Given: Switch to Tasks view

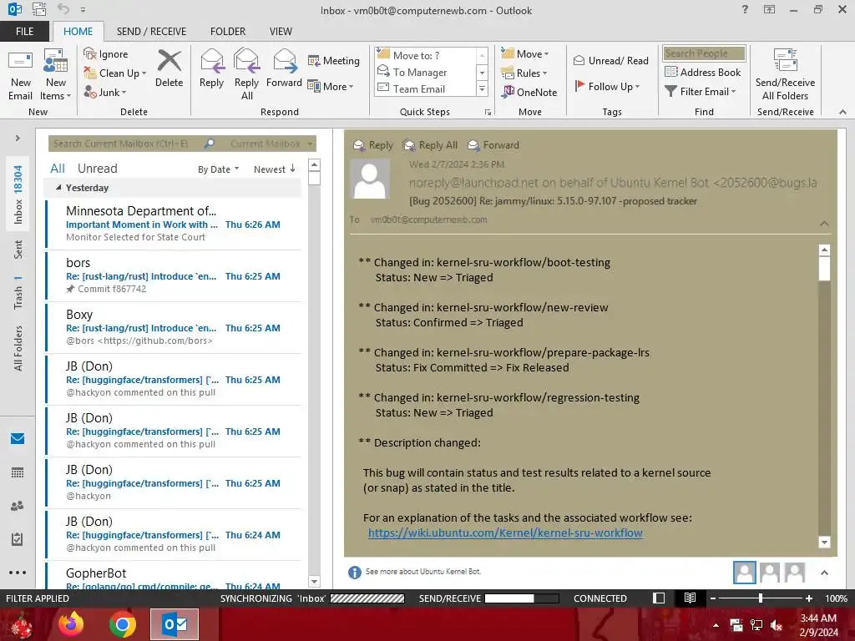Looking at the screenshot, I should (x=18, y=539).
